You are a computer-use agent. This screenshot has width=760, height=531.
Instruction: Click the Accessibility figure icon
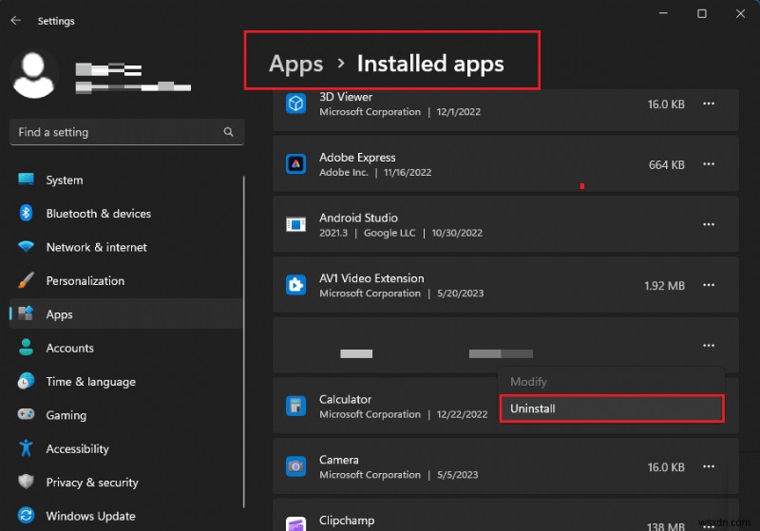click(x=26, y=448)
